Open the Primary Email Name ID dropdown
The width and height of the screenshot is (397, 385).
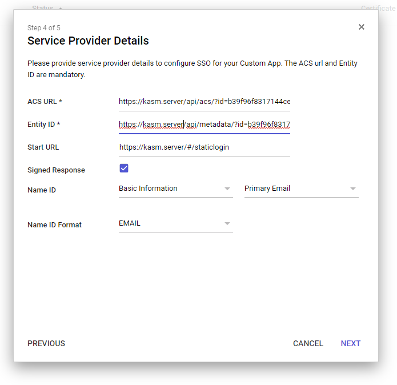pos(297,189)
